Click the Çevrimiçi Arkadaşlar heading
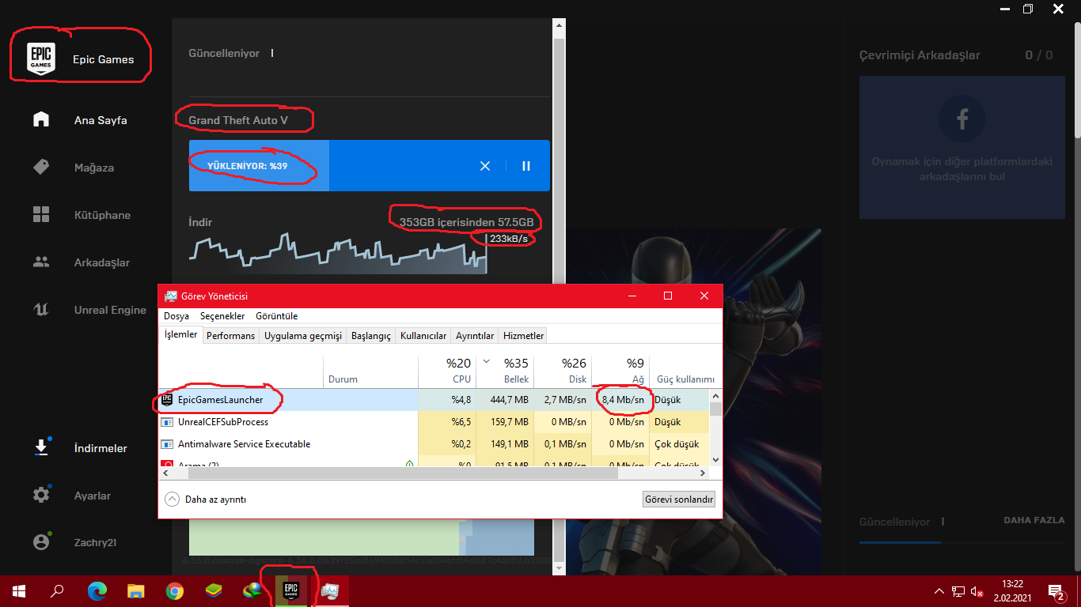The image size is (1081, 607). pyautogui.click(x=920, y=55)
